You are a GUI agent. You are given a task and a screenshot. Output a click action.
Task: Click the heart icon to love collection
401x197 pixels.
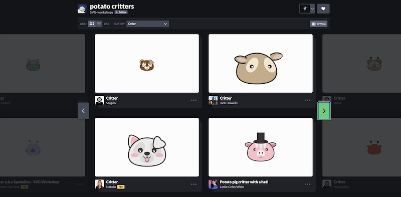[x=323, y=9]
